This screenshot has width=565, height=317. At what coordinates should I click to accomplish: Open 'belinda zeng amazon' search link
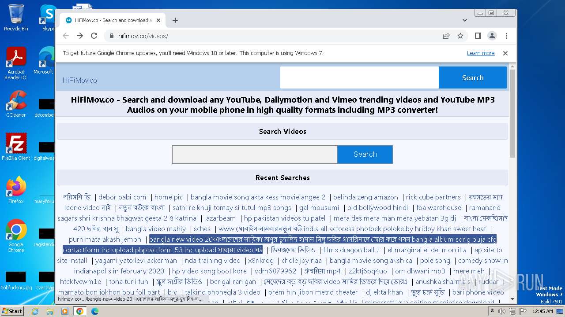pyautogui.click(x=365, y=197)
